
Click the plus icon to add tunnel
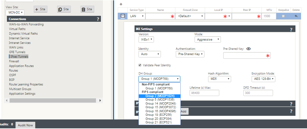(121, 4)
